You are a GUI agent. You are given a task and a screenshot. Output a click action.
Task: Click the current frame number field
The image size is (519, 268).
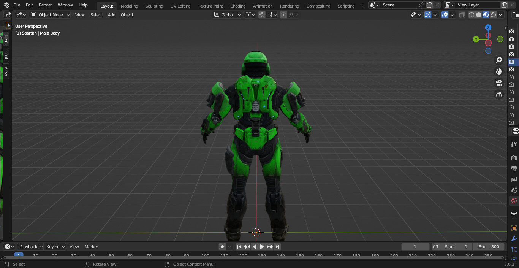[x=415, y=247]
